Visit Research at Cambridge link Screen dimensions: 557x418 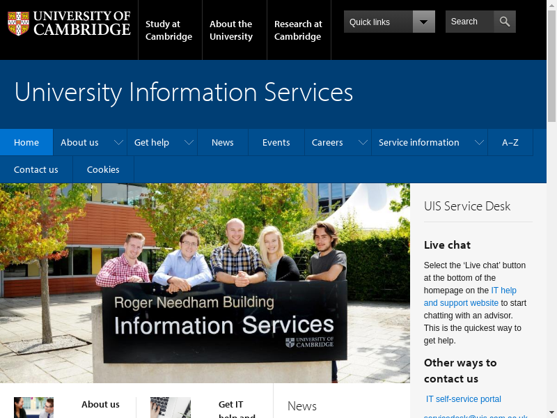pyautogui.click(x=298, y=30)
